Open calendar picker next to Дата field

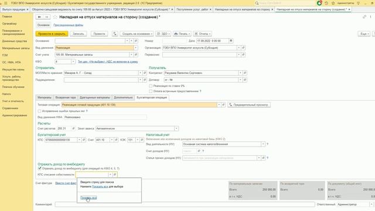231,41
